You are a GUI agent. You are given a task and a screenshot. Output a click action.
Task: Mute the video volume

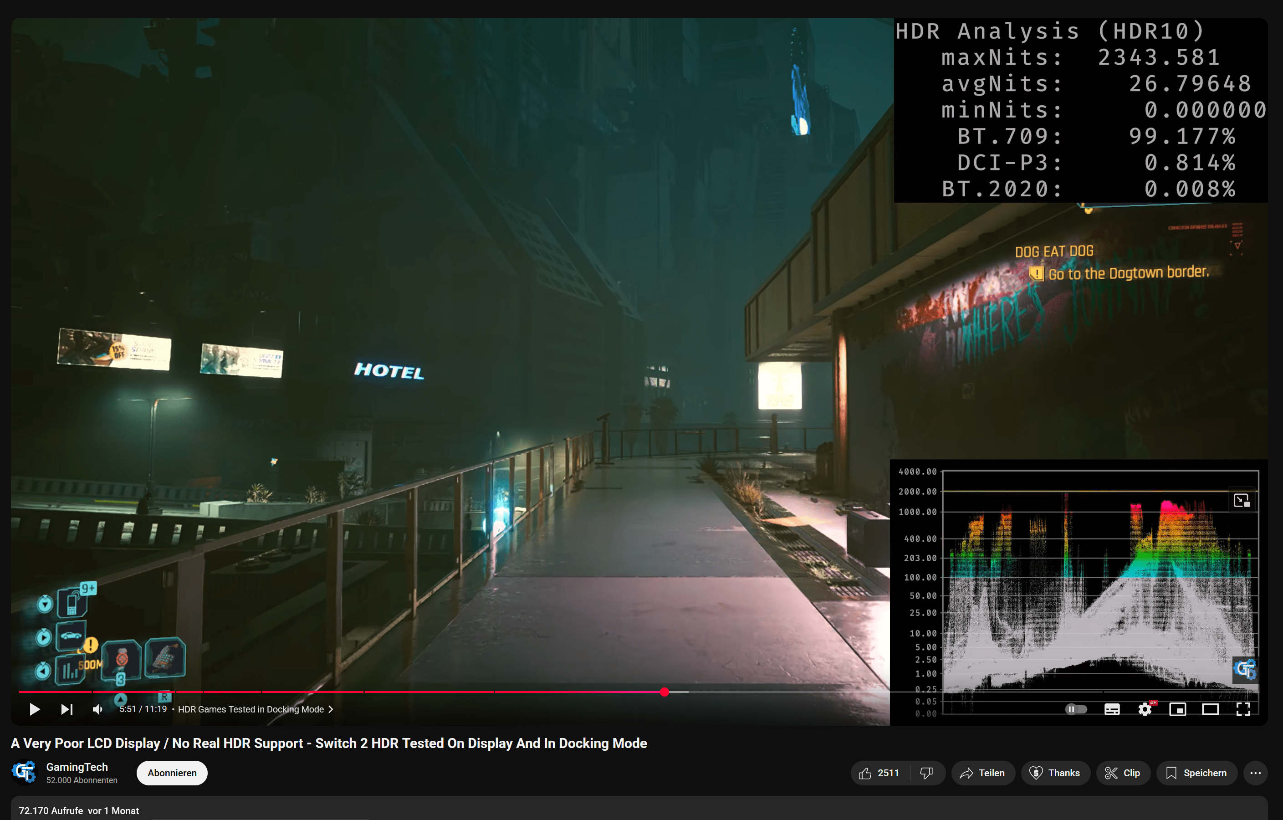[x=97, y=709]
